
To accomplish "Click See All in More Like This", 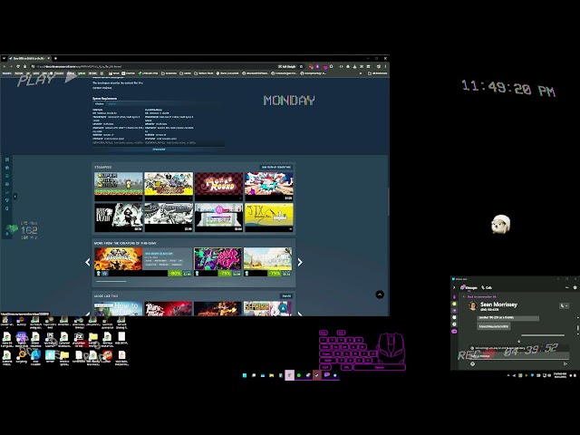I will click(286, 296).
